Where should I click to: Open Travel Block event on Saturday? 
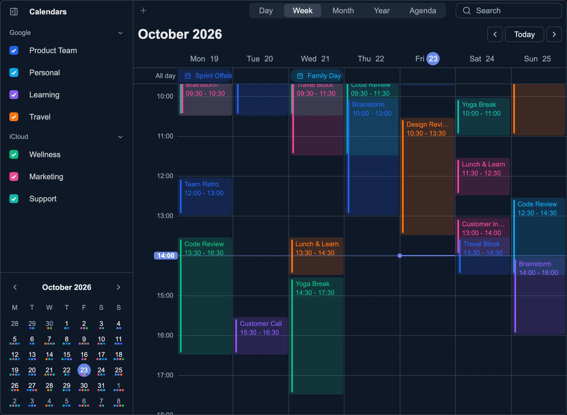[484, 256]
